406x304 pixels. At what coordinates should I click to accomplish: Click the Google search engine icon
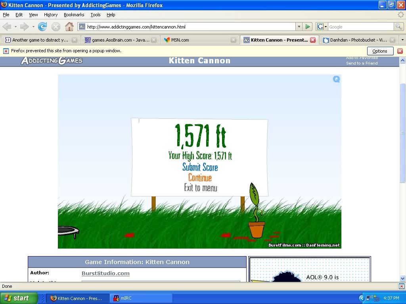pos(320,27)
